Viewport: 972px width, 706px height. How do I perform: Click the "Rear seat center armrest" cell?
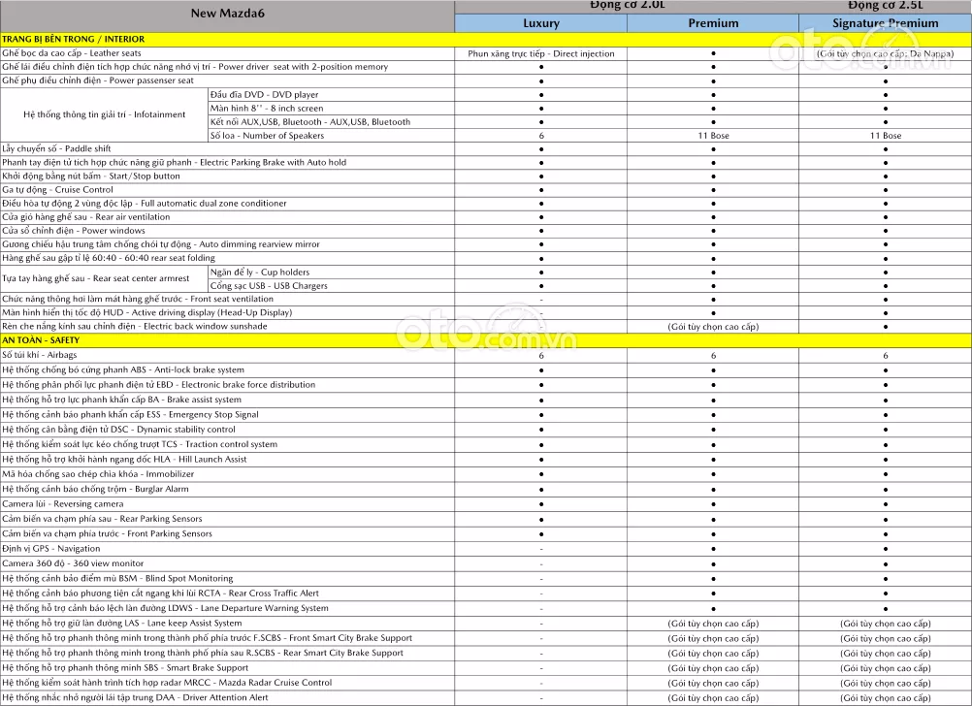pyautogui.click(x=95, y=278)
